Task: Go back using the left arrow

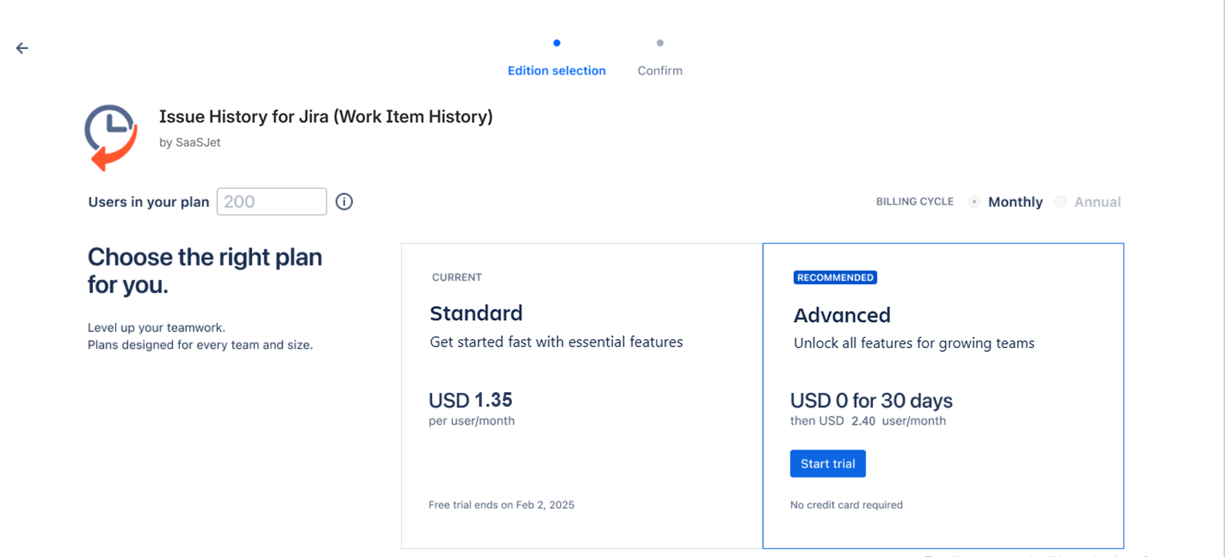Action: (x=22, y=48)
